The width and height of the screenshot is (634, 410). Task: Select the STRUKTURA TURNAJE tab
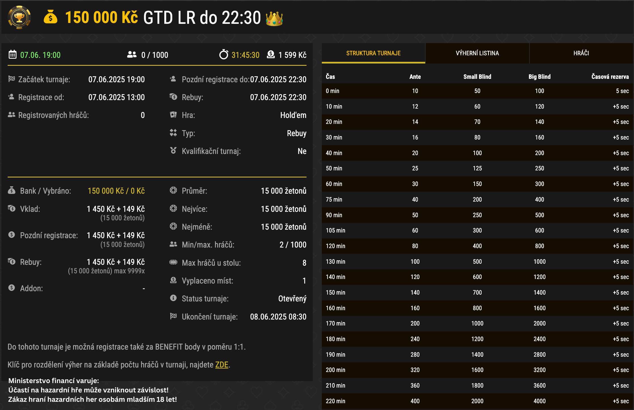coord(373,53)
